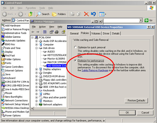Open Adobe Gamma control panel item
The image size is (157, 123).
[x=11, y=37]
